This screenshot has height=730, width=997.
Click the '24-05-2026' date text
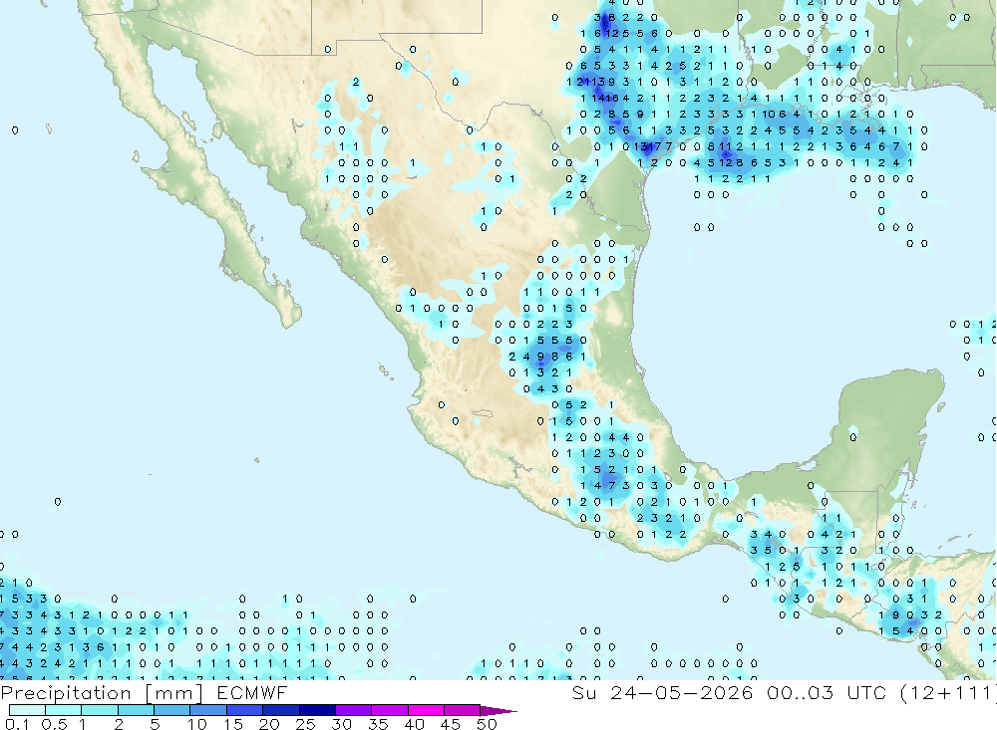click(682, 692)
